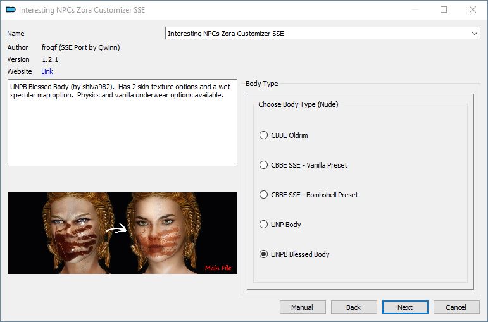Go Back to previous installer page
488x322 pixels.
(354, 307)
